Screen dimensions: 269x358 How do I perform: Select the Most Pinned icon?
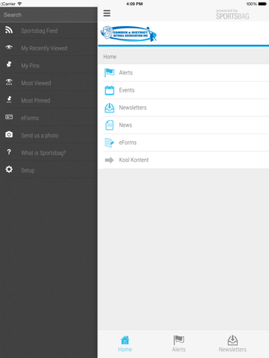9,99
